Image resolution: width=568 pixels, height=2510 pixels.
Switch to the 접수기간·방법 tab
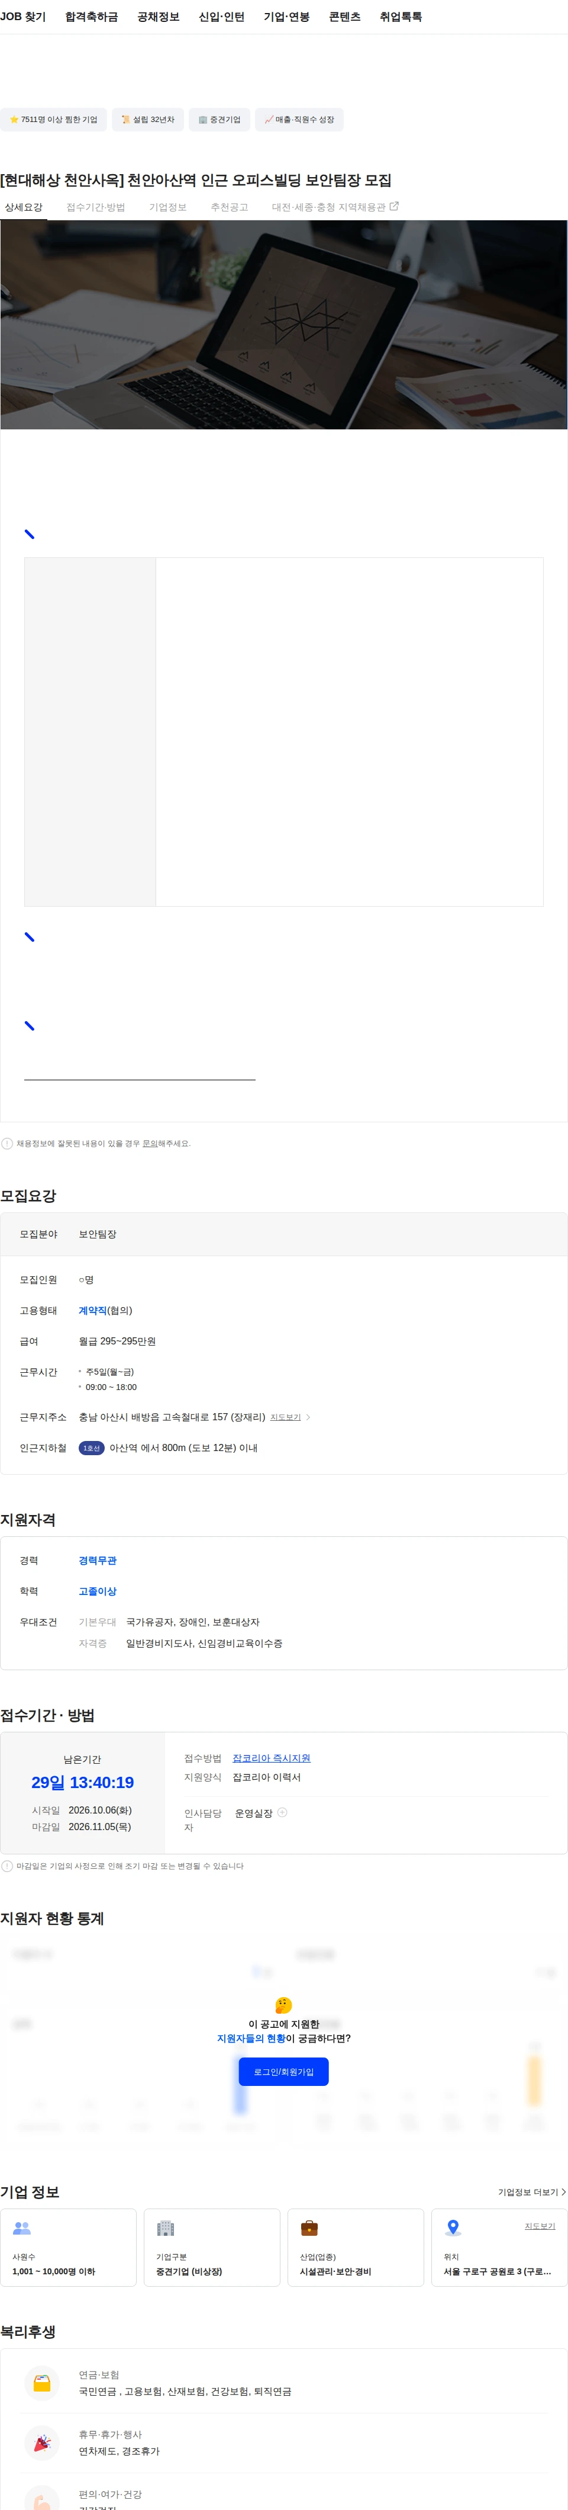pyautogui.click(x=95, y=207)
